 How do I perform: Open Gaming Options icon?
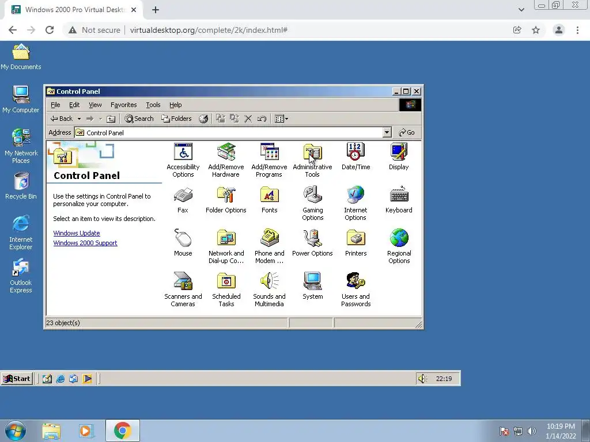(313, 203)
